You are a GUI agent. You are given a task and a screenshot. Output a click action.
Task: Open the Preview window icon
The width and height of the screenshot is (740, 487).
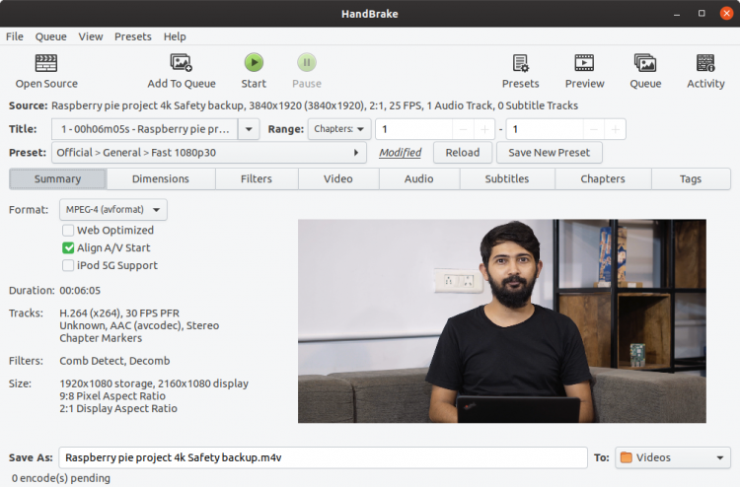coord(584,63)
